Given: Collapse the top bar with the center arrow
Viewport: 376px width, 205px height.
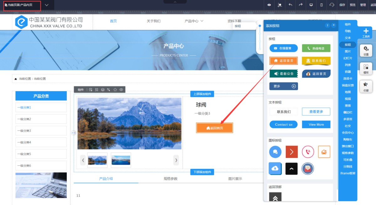Looking at the screenshot, I should pyautogui.click(x=175, y=2).
